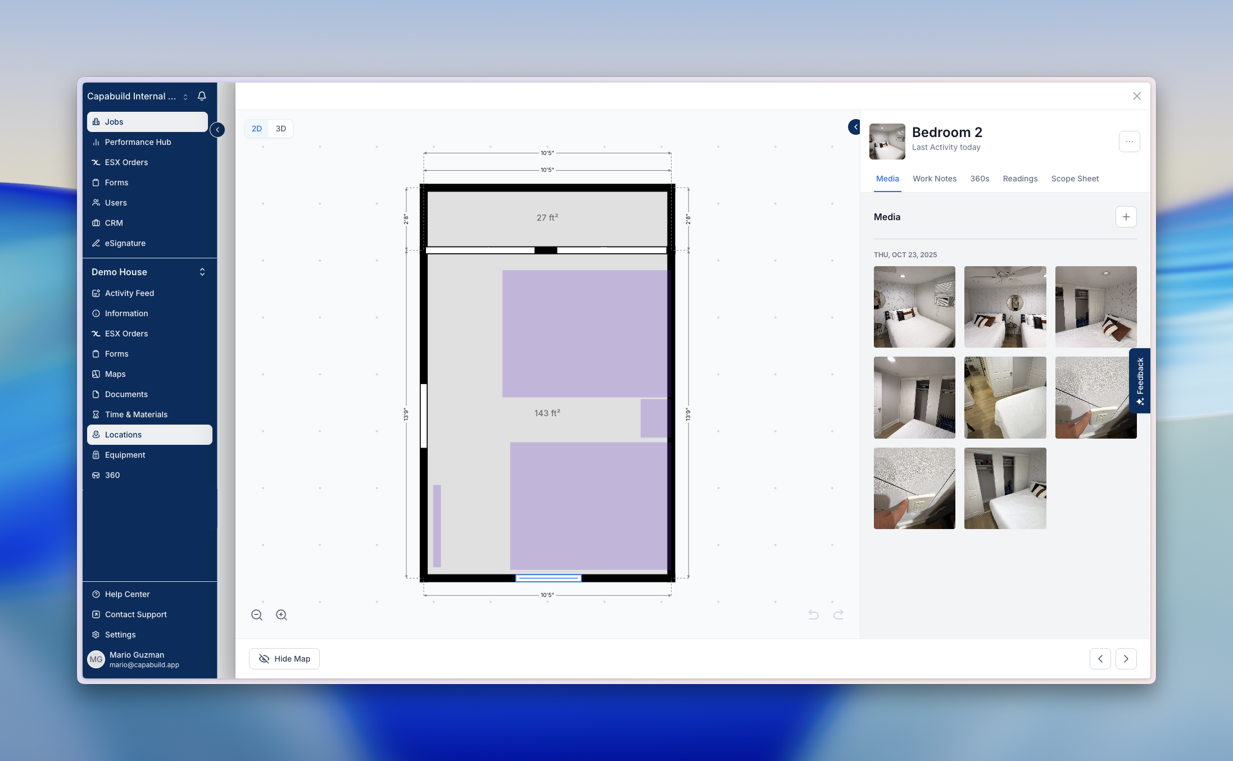The height and width of the screenshot is (761, 1233).
Task: Collapse the Bedroom 2 details panel
Action: (855, 127)
